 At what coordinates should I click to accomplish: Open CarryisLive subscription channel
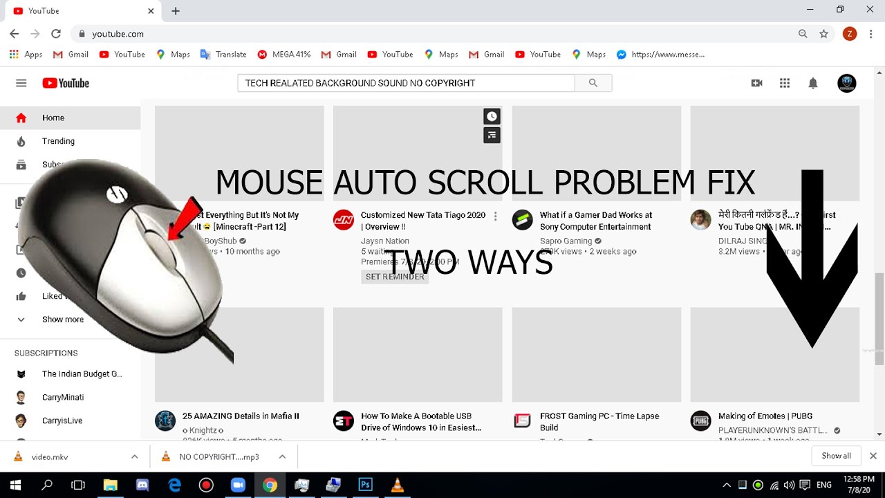coord(70,421)
